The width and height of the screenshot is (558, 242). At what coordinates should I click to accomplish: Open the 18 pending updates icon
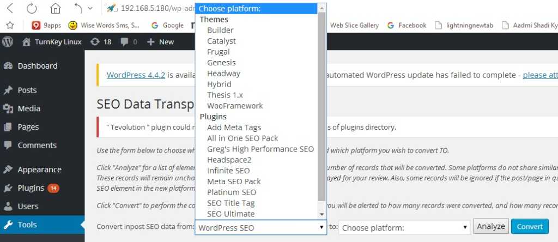pyautogui.click(x=101, y=42)
